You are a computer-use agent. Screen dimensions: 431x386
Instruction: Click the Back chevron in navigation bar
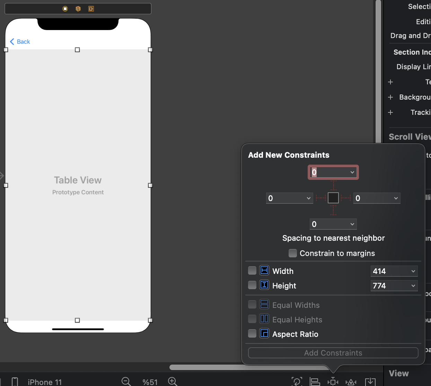point(12,42)
